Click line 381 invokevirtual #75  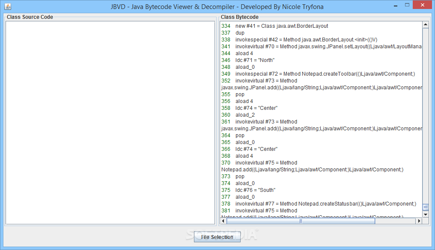tap(259, 210)
